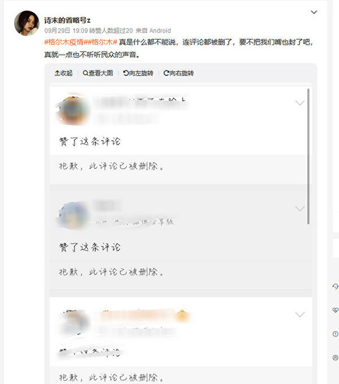The width and height of the screenshot is (339, 384).
Task: Open the #格尔木疫情# hashtag topic
Action: (x=64, y=42)
